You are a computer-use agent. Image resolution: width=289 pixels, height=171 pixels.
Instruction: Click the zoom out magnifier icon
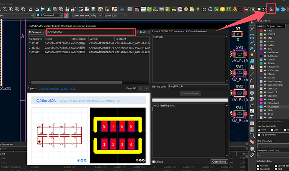click(x=5, y=9)
